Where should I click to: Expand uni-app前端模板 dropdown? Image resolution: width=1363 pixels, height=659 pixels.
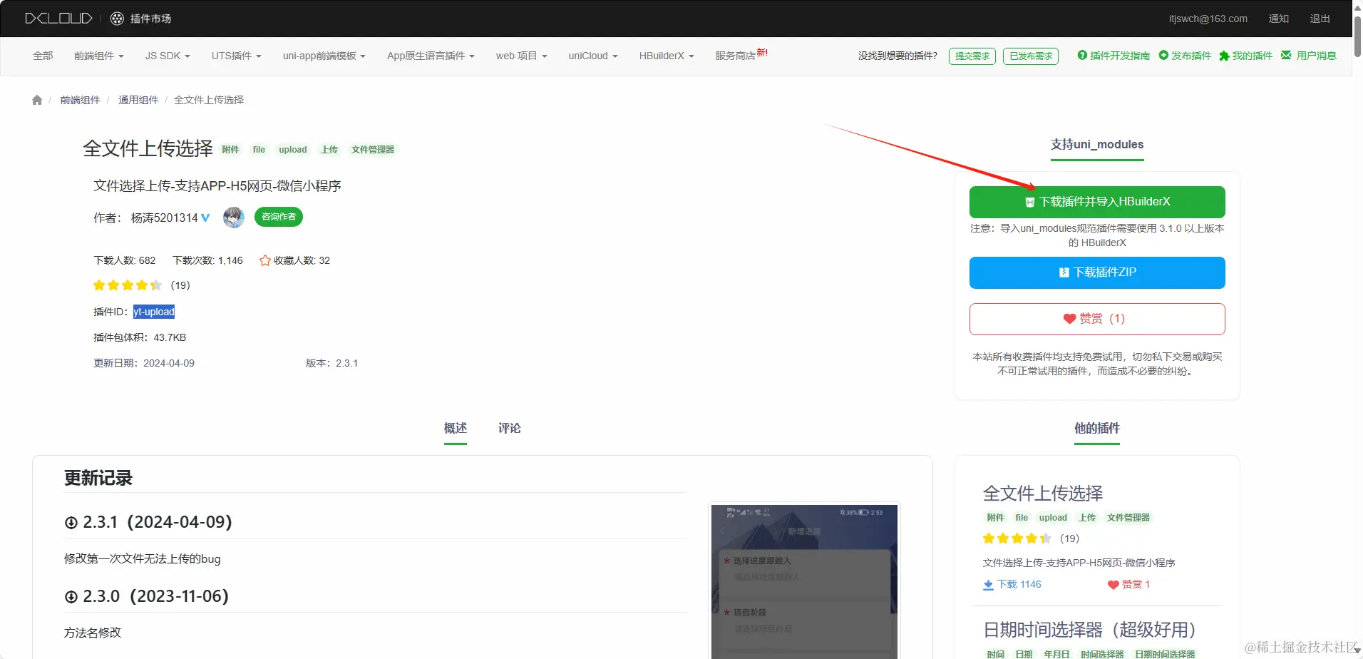324,56
